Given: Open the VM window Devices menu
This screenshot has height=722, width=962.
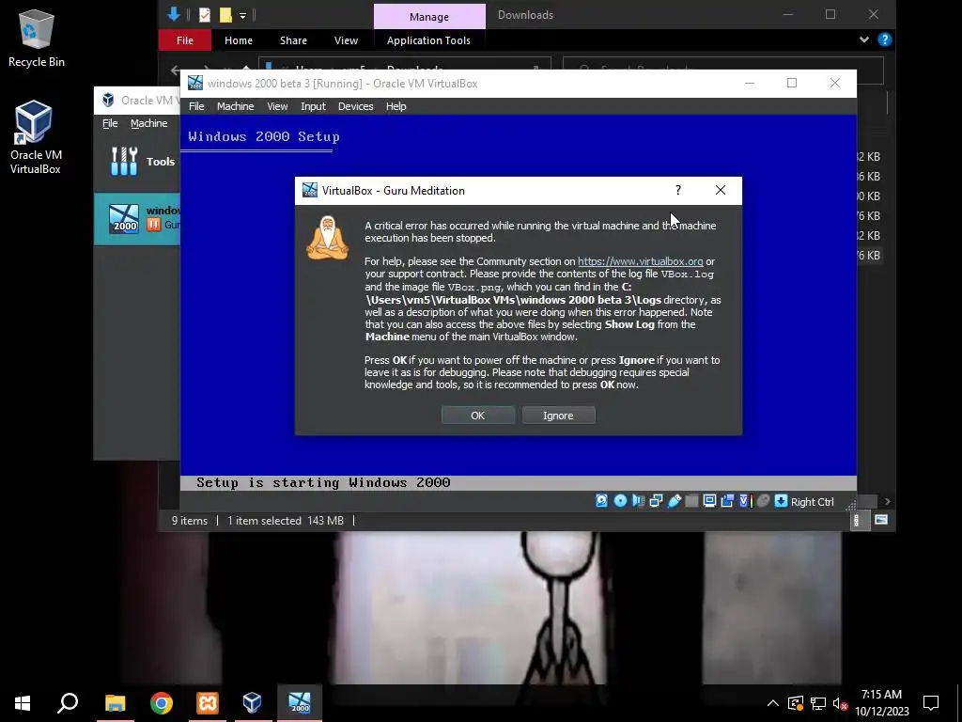Looking at the screenshot, I should tap(355, 106).
